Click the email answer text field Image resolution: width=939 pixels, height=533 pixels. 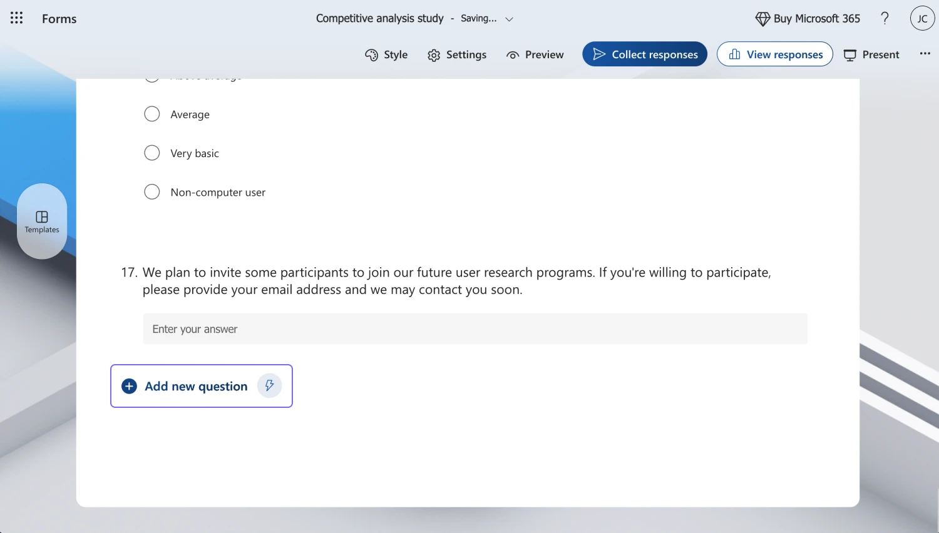point(475,329)
